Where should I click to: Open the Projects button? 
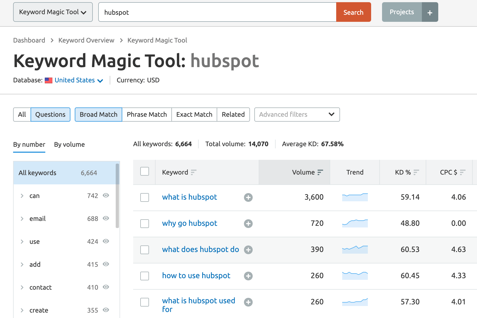(x=402, y=12)
